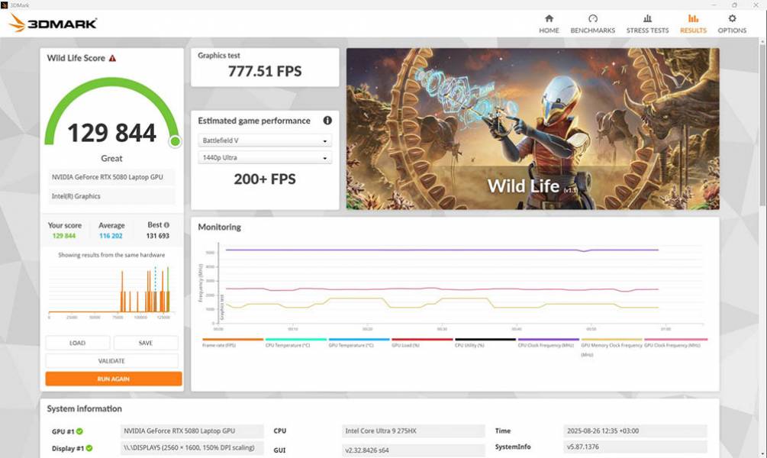767x458 pixels.
Task: Switch to the Results tab
Action: click(x=693, y=24)
